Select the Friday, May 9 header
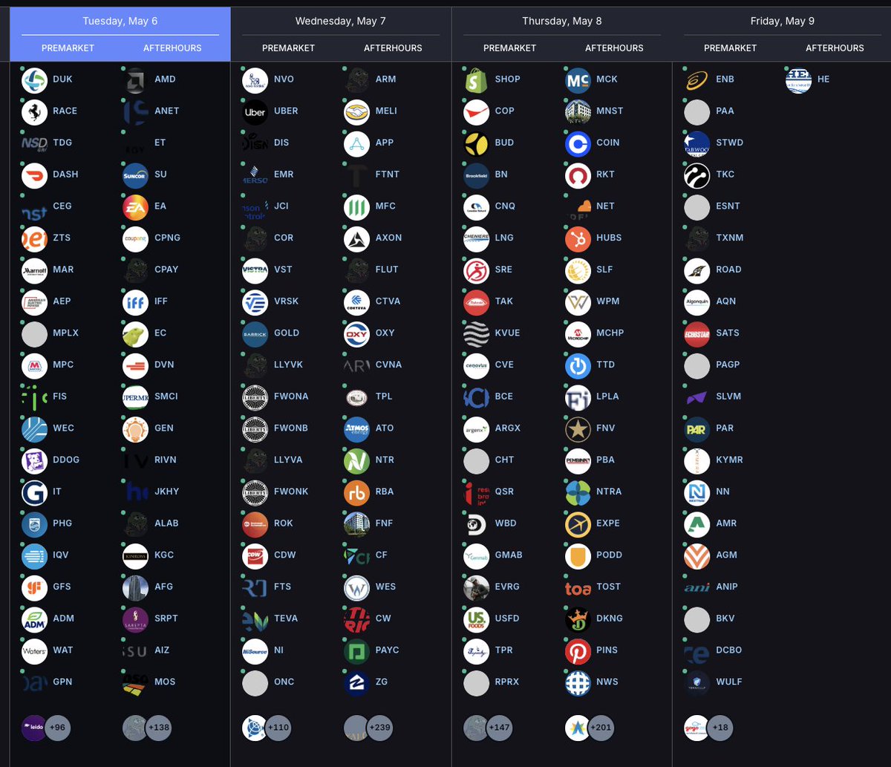Viewport: 891px width, 767px height. point(783,21)
